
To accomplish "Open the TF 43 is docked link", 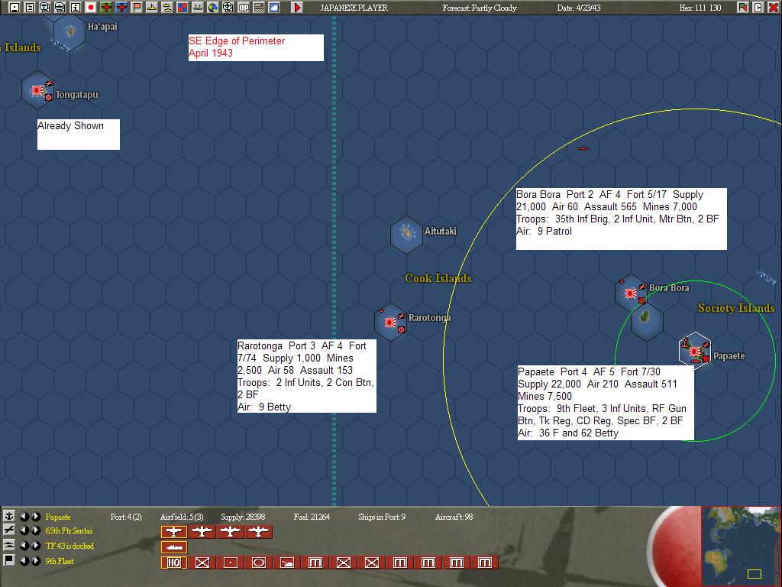I will 69,546.
